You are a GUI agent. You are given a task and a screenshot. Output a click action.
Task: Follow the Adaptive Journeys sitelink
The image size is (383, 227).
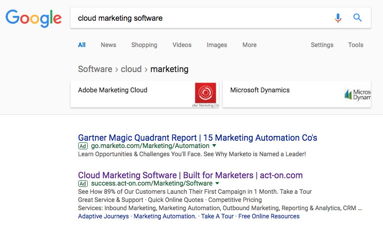[x=103, y=216]
